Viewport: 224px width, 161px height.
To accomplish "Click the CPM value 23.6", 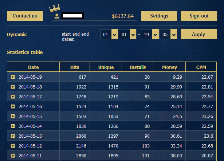I will point(208,136).
